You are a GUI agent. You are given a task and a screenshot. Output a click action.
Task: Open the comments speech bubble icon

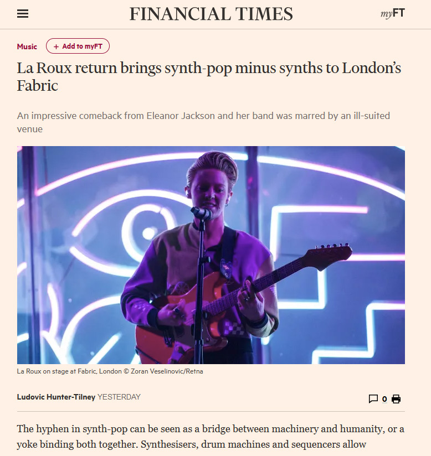pyautogui.click(x=373, y=398)
